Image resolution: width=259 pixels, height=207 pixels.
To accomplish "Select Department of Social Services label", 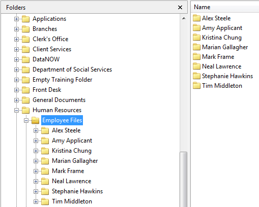I will [x=72, y=70].
